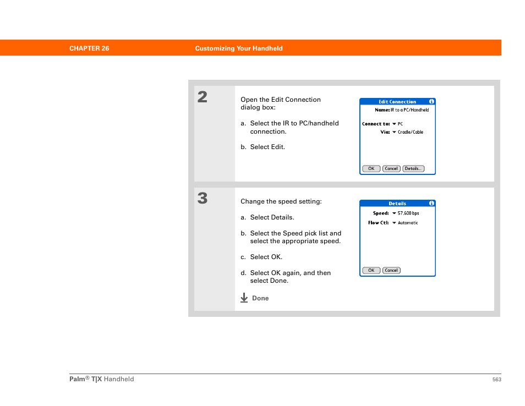This screenshot has height=406, width=525.
Task: Click the 'Palm T|X Handheld' footer text
Action: [x=101, y=379]
